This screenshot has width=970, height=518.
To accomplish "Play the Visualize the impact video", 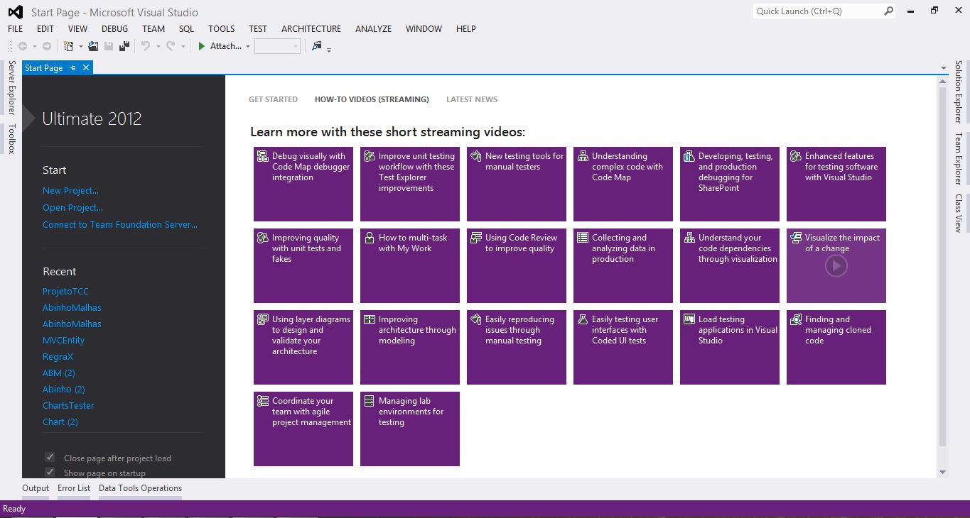I will (x=836, y=266).
